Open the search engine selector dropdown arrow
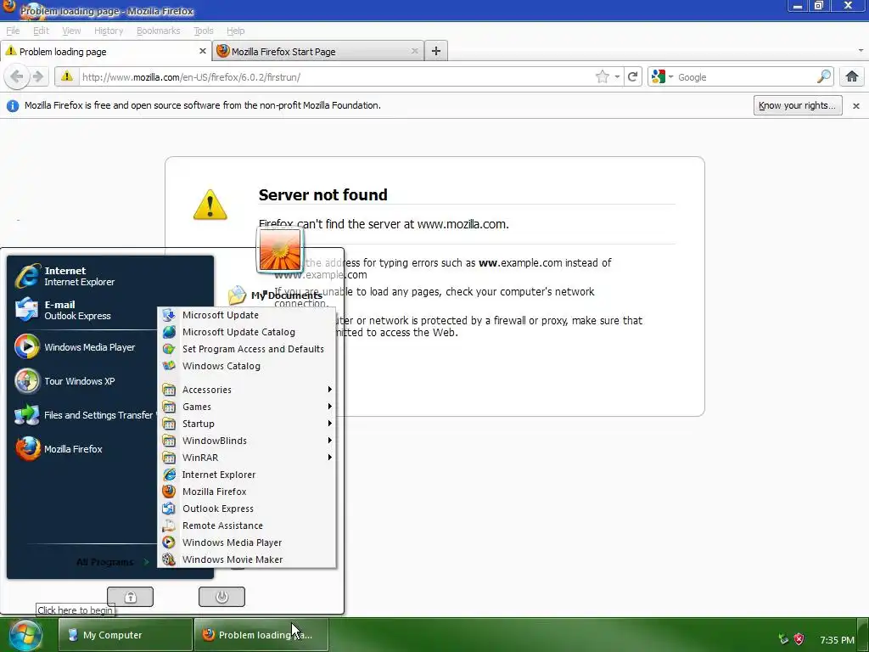The image size is (869, 652). 670,77
